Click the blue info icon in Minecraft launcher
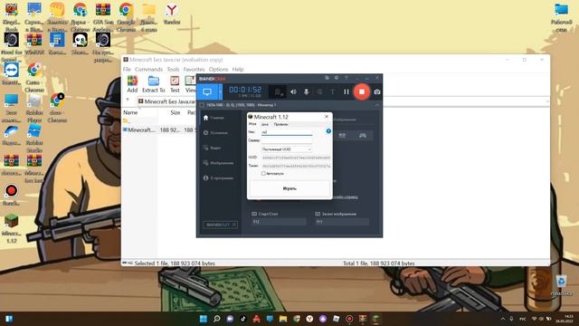This screenshot has height=326, width=579. pos(328,131)
